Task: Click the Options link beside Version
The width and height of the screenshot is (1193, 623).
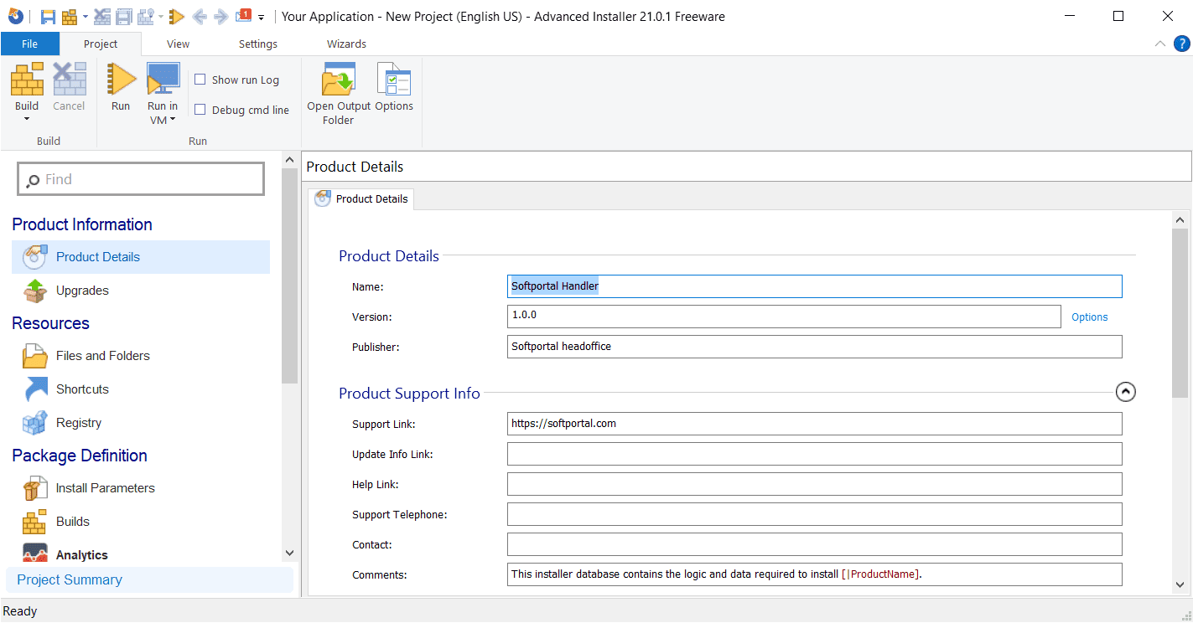Action: tap(1089, 317)
